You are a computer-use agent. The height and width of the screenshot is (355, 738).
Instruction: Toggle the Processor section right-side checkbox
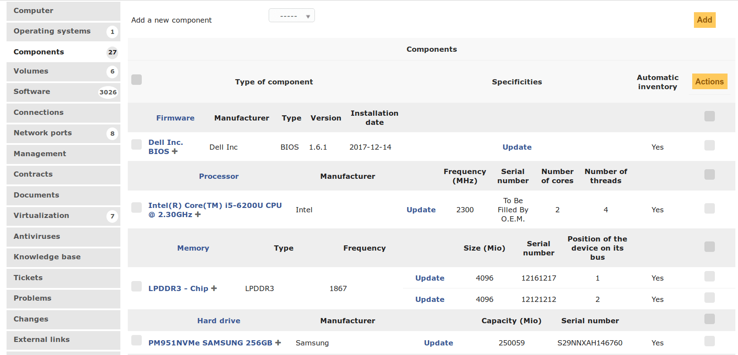point(710,174)
